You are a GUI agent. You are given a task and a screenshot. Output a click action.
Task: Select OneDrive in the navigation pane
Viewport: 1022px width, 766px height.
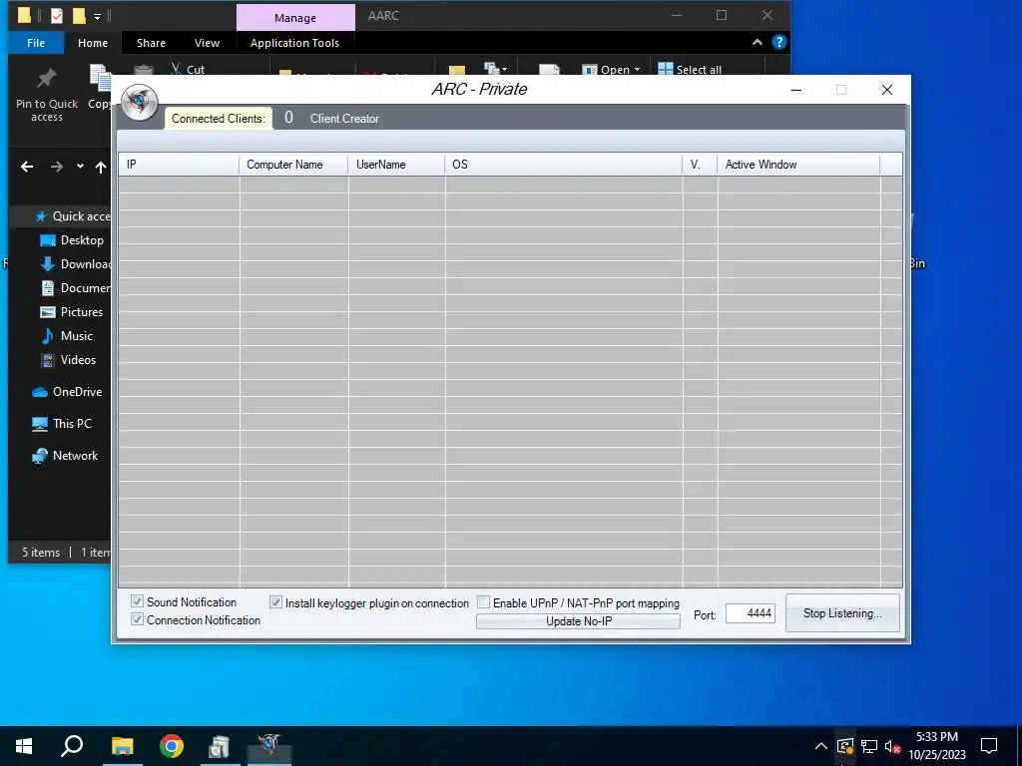(x=67, y=391)
